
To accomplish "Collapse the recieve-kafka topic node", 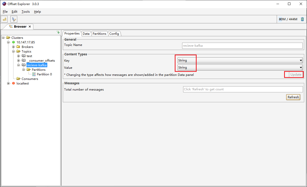I will click(x=19, y=65).
